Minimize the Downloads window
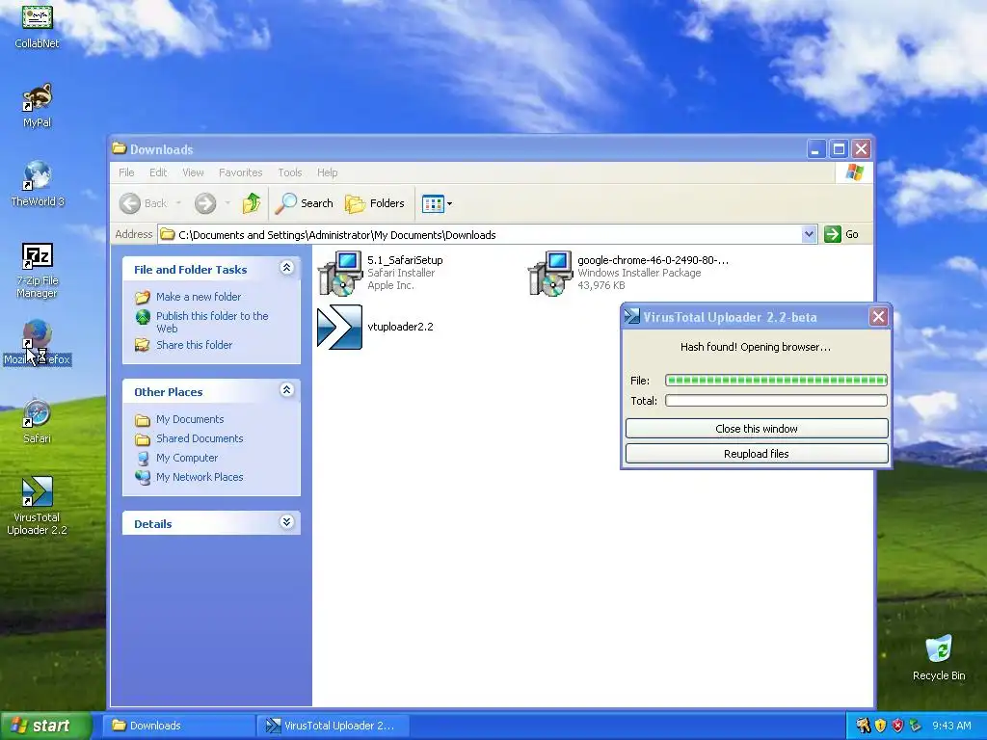Image resolution: width=987 pixels, height=740 pixels. pos(815,149)
